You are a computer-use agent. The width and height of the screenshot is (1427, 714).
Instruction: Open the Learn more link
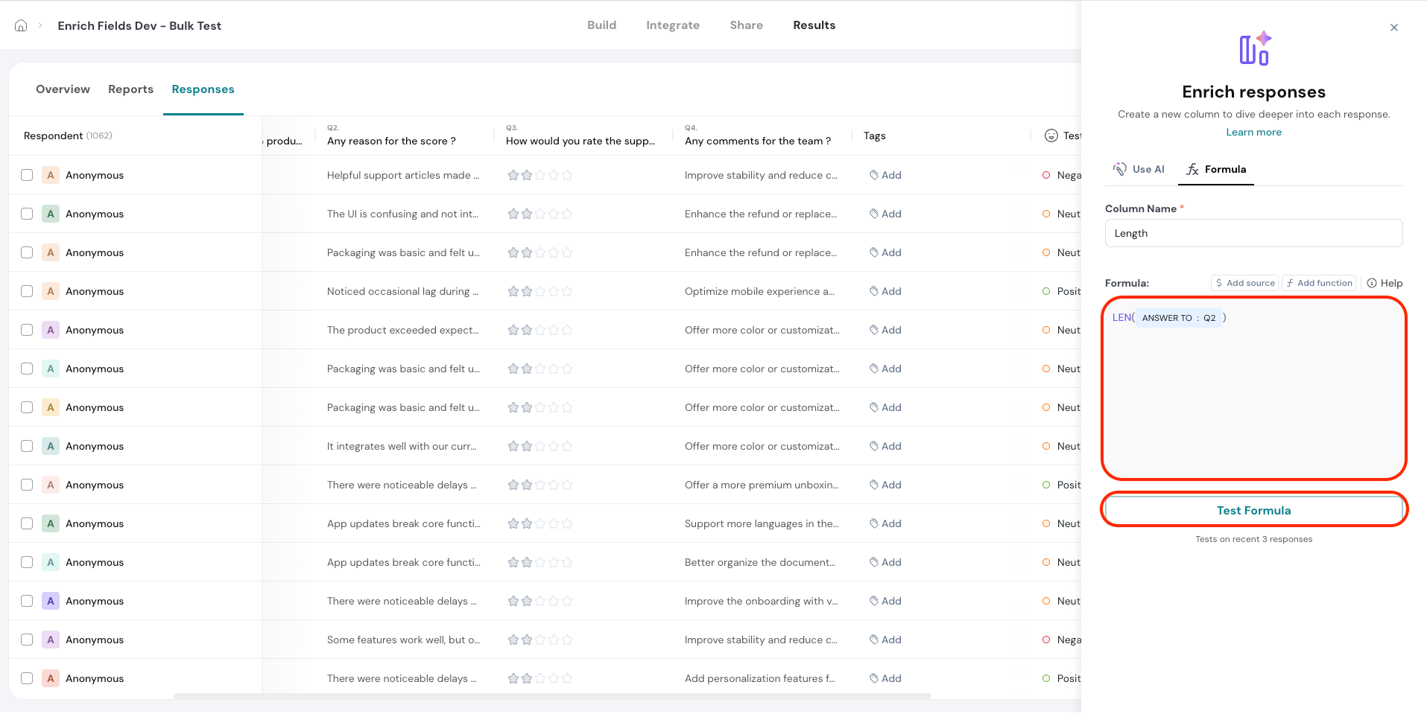tap(1253, 132)
